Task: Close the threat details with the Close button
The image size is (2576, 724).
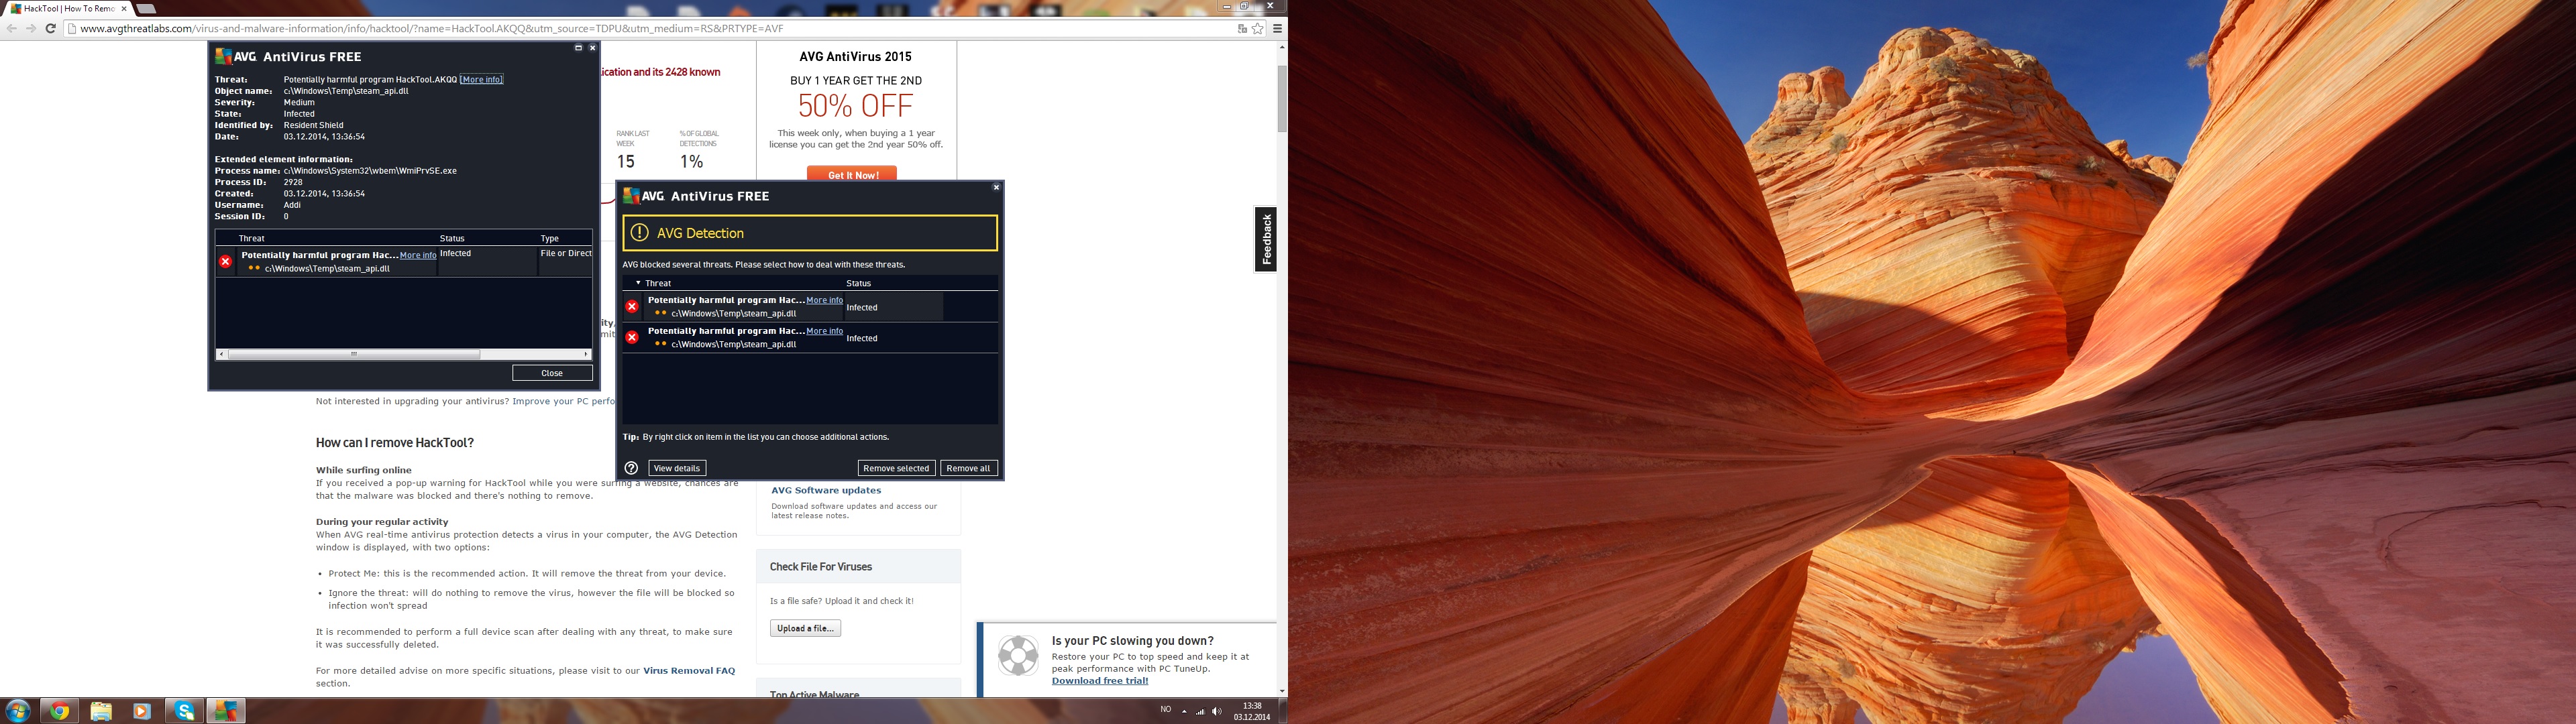Action: click(x=552, y=373)
